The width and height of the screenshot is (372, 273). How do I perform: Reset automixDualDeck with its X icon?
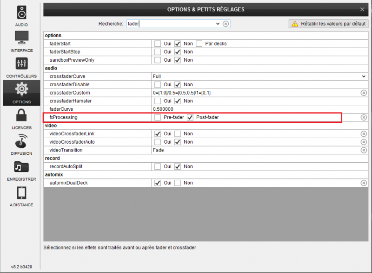click(364, 183)
